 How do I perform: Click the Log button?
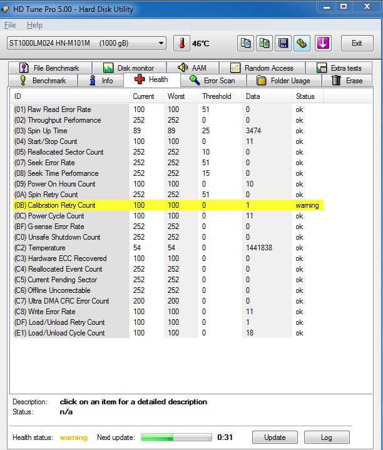(x=327, y=437)
